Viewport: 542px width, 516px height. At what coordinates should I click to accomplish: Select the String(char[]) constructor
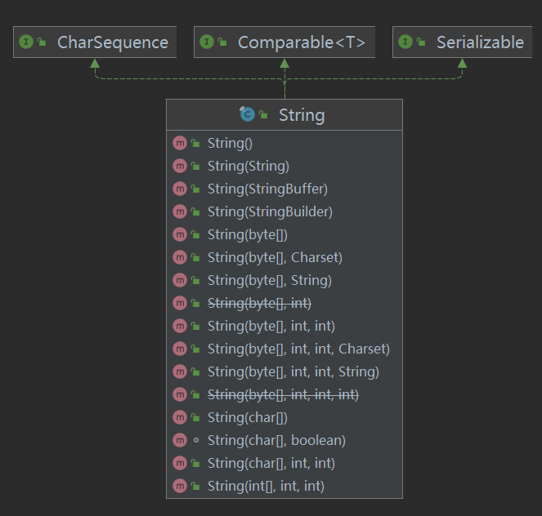(x=248, y=417)
